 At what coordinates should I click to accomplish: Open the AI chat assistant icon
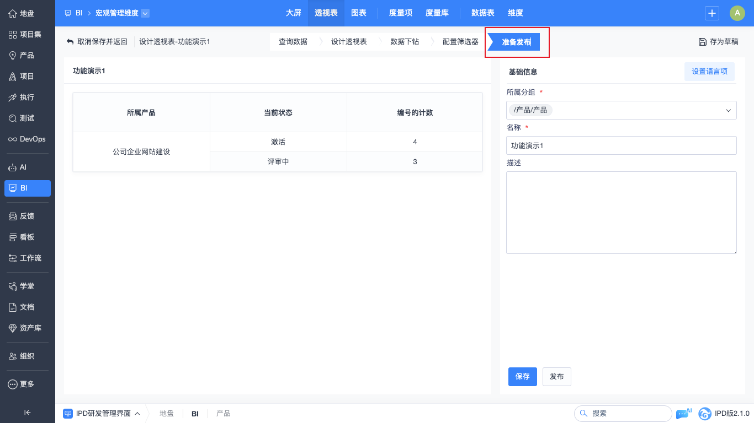683,414
